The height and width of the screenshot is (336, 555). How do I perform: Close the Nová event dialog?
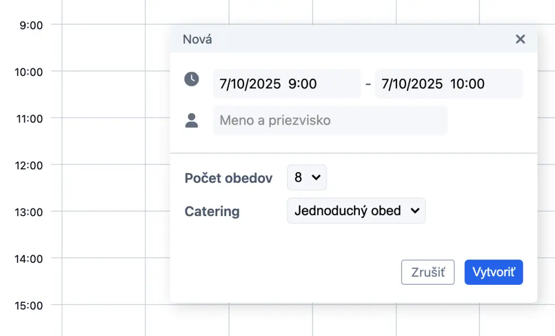click(x=520, y=39)
